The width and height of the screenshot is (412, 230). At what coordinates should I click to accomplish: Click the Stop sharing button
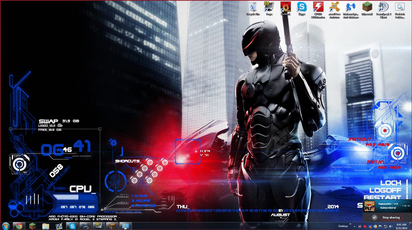pyautogui.click(x=391, y=218)
